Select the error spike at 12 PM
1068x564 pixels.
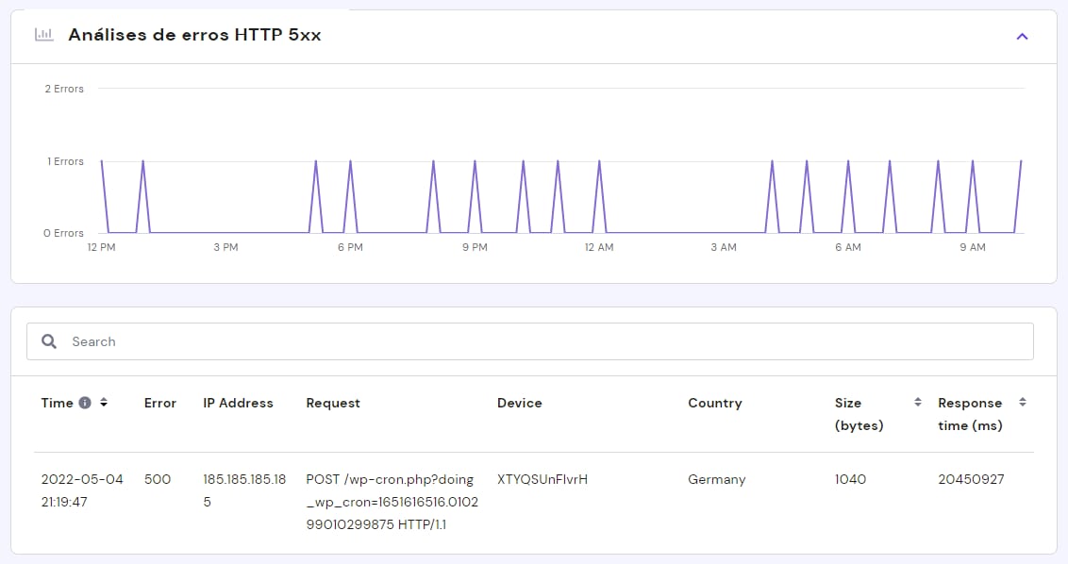[x=102, y=162]
